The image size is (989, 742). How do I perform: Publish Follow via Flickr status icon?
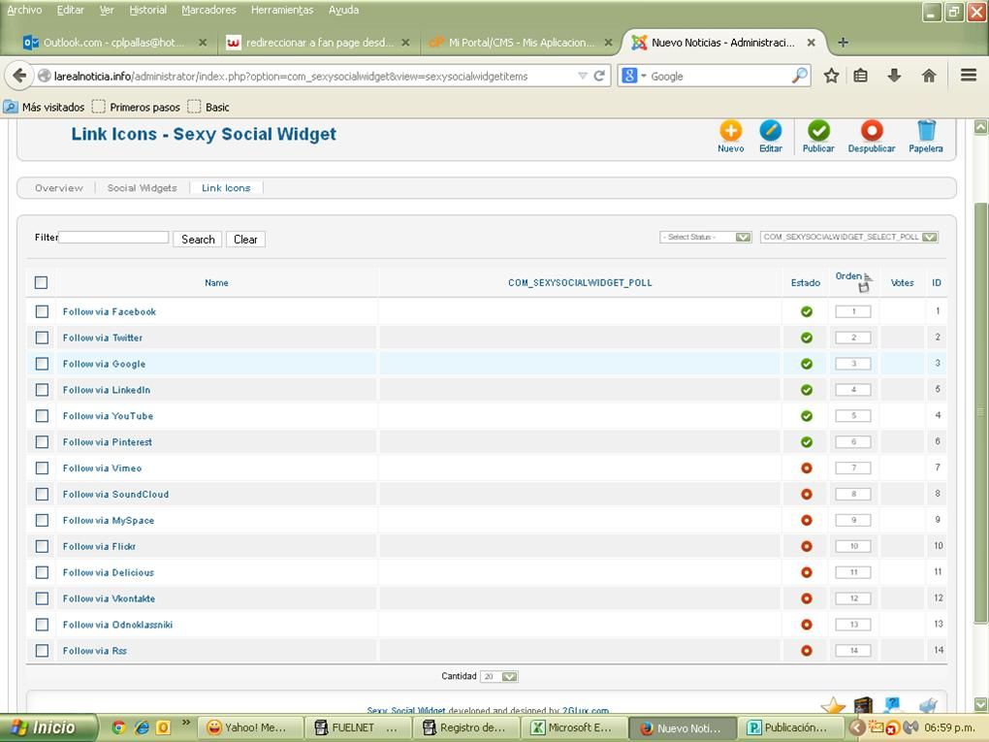[806, 546]
